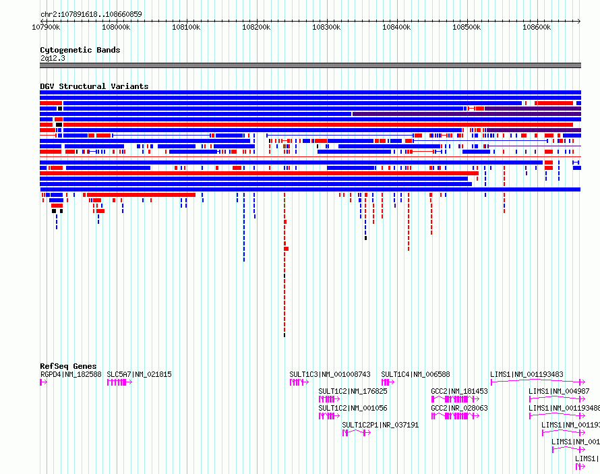Viewport: 600px width, 474px height.
Task: Click the 2q12.3 band label
Action: 53,58
